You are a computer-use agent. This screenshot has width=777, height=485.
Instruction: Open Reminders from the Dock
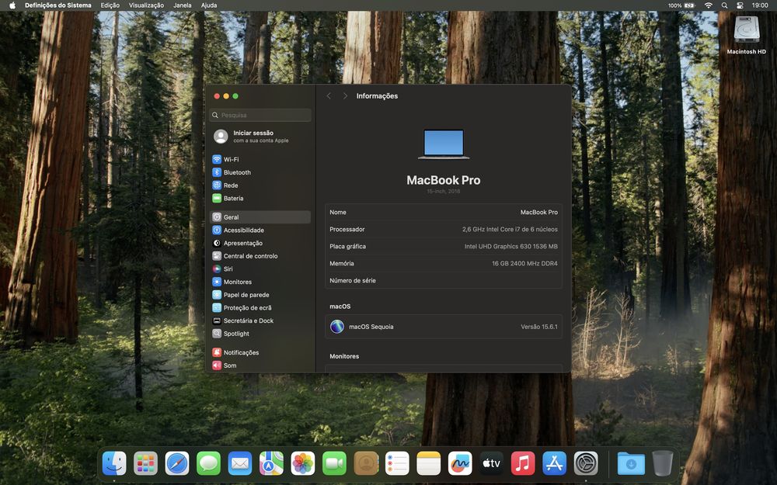[x=397, y=464]
